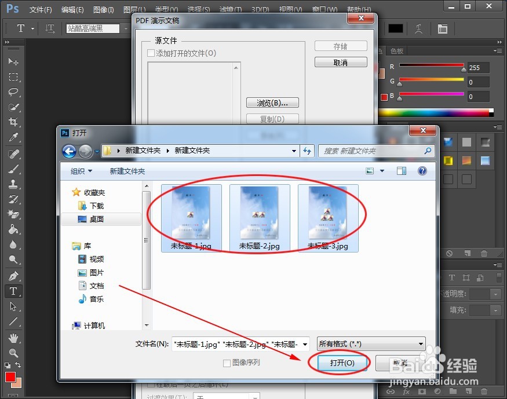Select the Lasso tool

coord(13,92)
